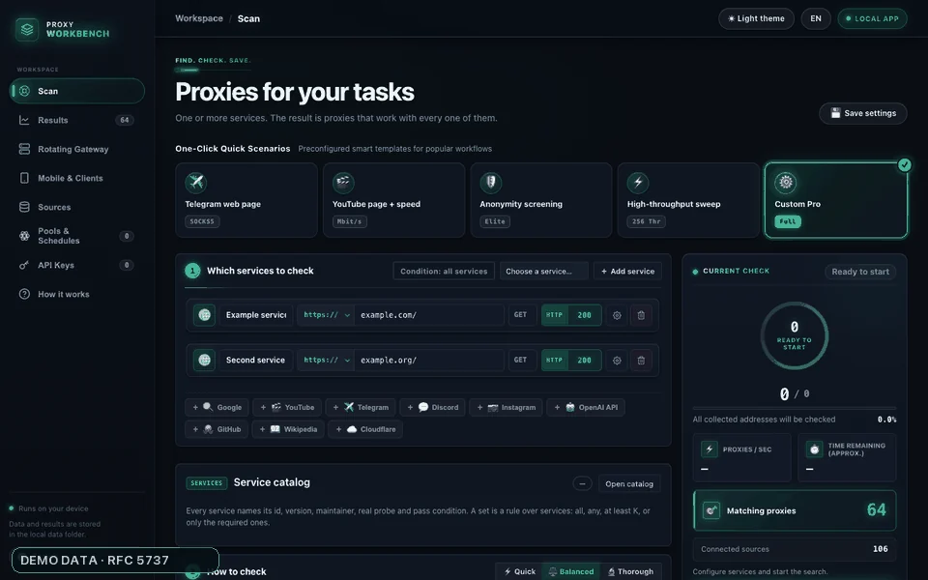The height and width of the screenshot is (580, 928).
Task: Collapse the Service catalog section
Action: coord(582,483)
